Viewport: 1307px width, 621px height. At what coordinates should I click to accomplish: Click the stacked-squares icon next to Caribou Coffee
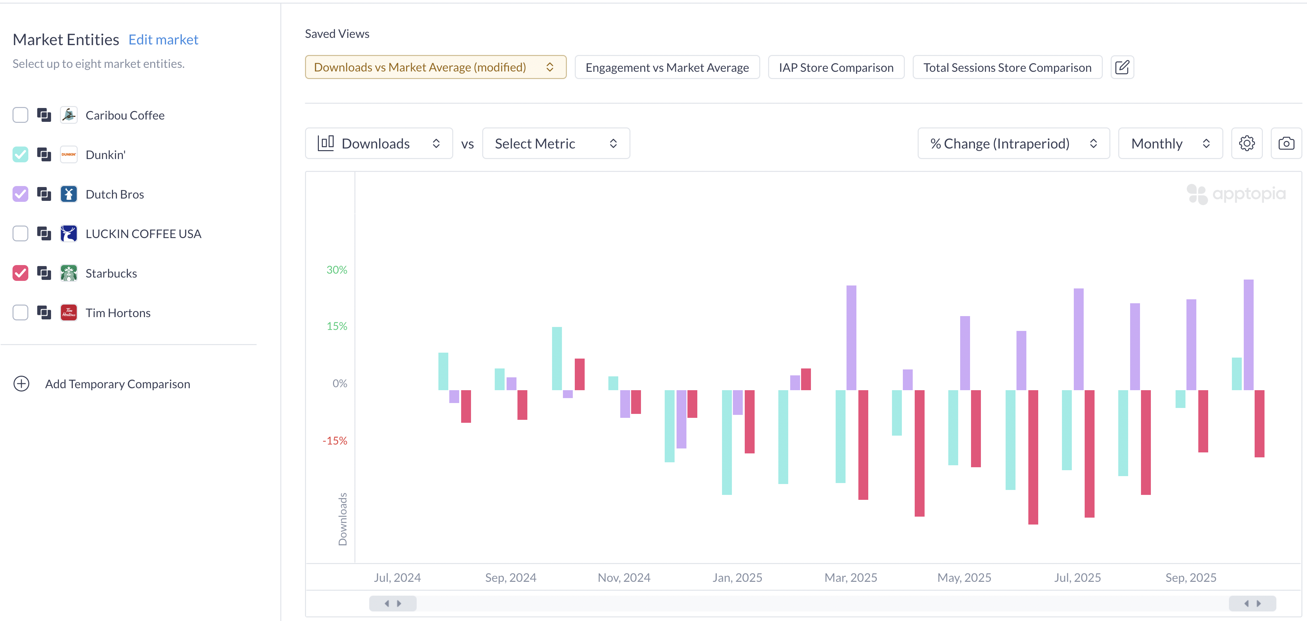coord(44,115)
